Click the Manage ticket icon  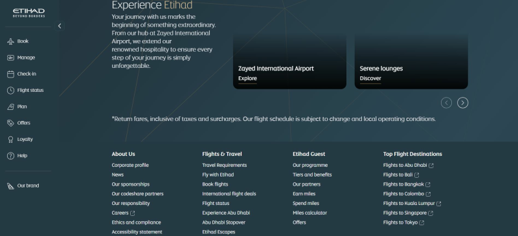pos(10,58)
